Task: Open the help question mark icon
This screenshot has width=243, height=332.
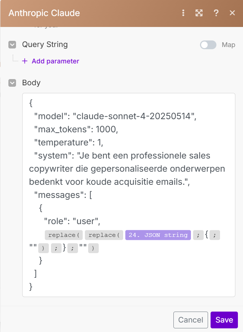Action: pos(216,13)
